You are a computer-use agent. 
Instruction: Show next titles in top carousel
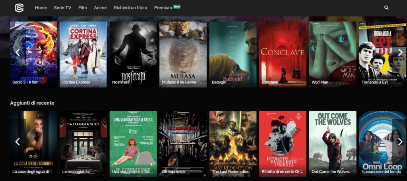400,52
